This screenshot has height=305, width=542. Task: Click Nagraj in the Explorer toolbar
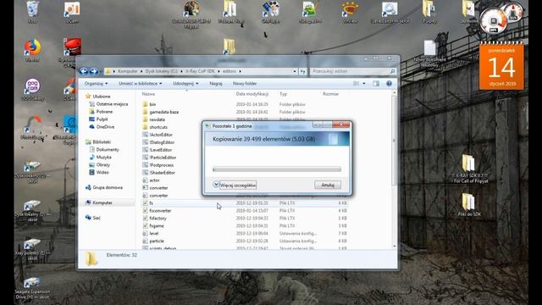click(216, 84)
